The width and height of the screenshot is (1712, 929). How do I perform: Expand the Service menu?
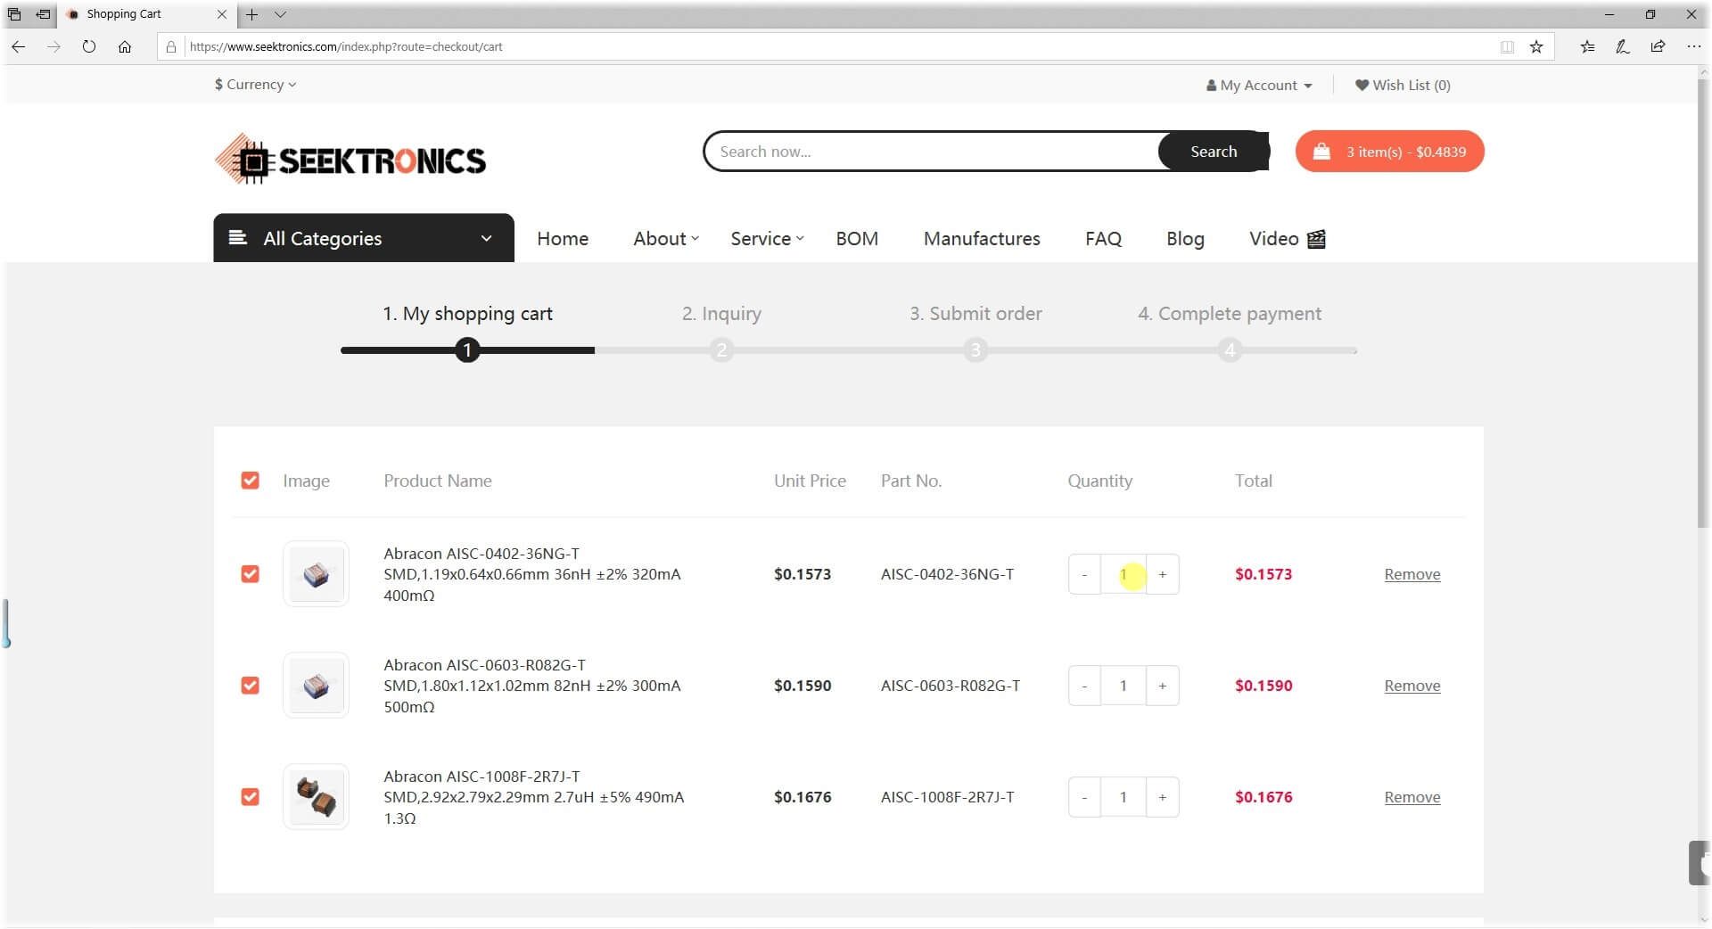(767, 238)
